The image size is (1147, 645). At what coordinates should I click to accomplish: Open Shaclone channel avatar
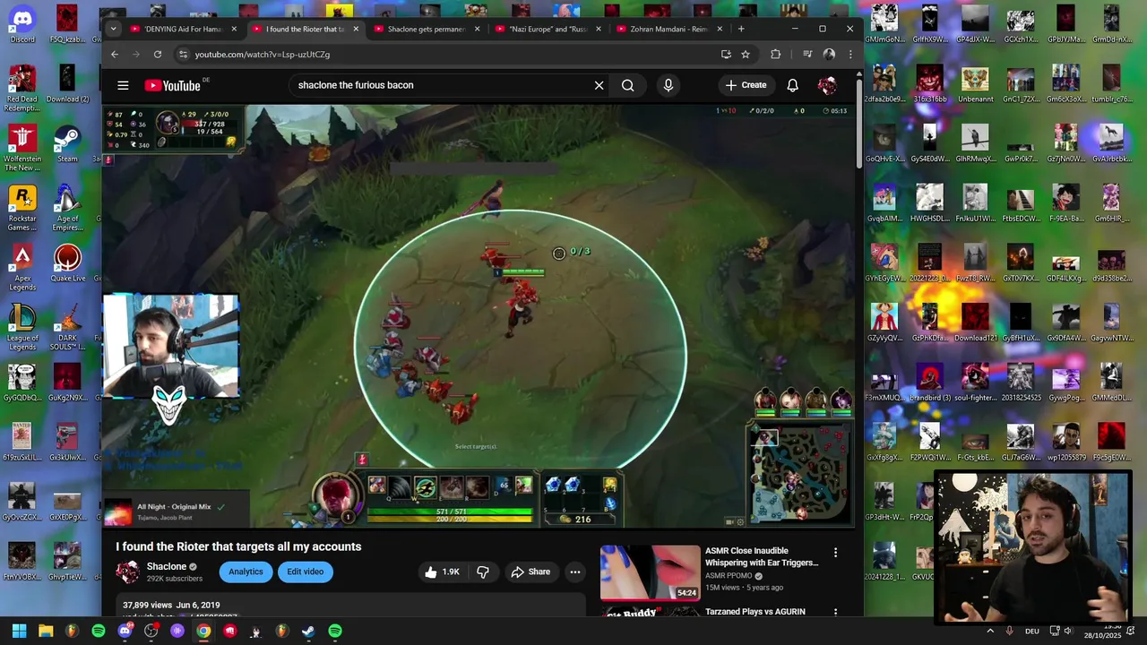(x=128, y=572)
